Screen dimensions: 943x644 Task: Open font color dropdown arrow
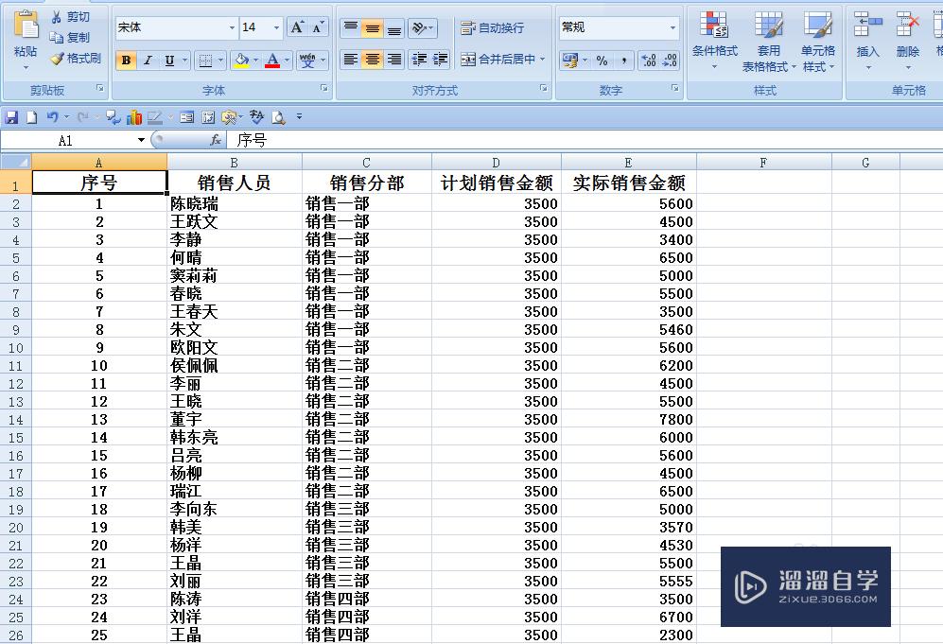click(x=287, y=61)
